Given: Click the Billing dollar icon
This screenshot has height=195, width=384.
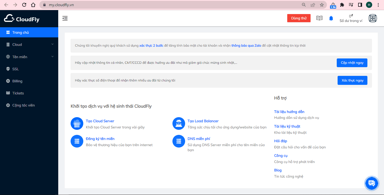Looking at the screenshot, I should tap(8, 81).
